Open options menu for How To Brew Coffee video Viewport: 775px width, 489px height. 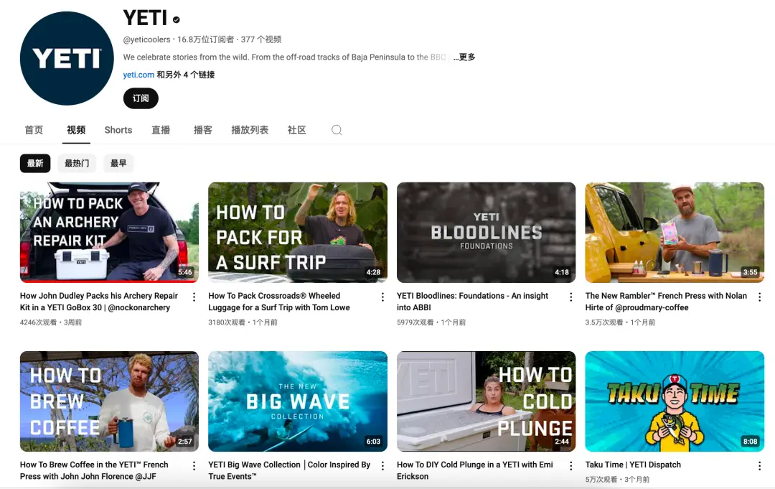[x=194, y=466]
